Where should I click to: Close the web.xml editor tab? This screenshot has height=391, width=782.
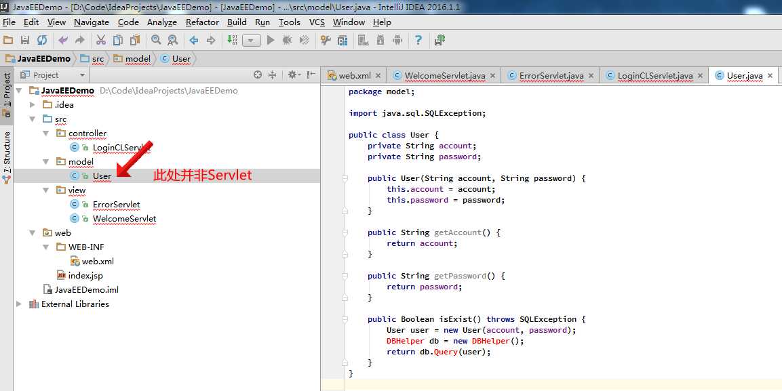[377, 76]
